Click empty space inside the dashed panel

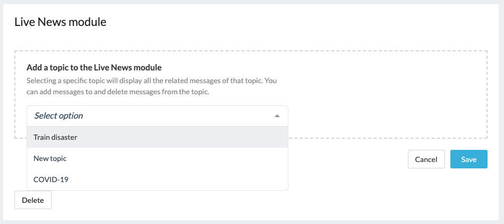pyautogui.click(x=386, y=96)
